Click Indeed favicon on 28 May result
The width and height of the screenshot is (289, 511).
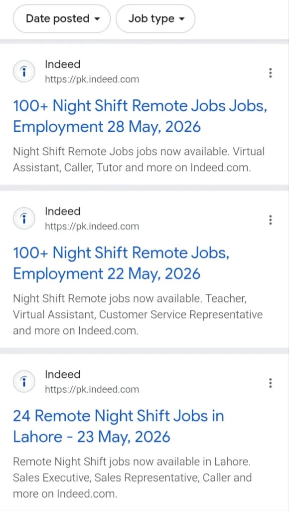tap(23, 72)
